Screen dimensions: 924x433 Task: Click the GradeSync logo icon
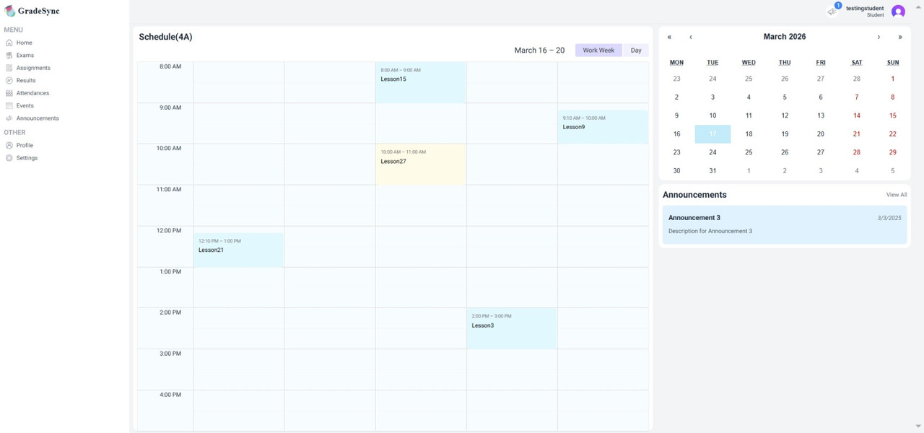[9, 11]
